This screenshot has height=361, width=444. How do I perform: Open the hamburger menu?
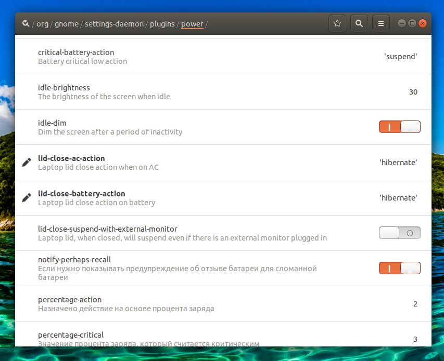(x=381, y=23)
